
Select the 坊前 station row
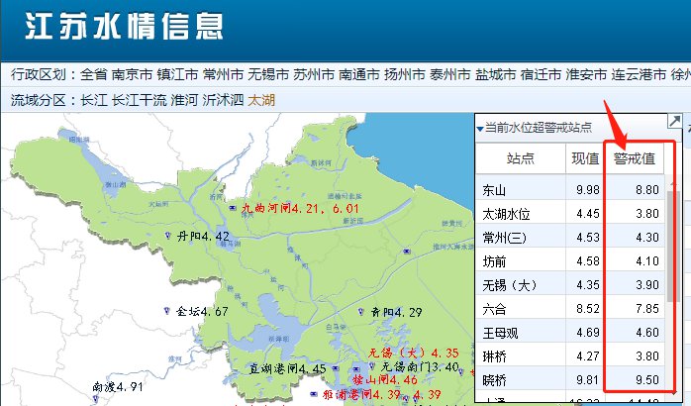[570, 261]
